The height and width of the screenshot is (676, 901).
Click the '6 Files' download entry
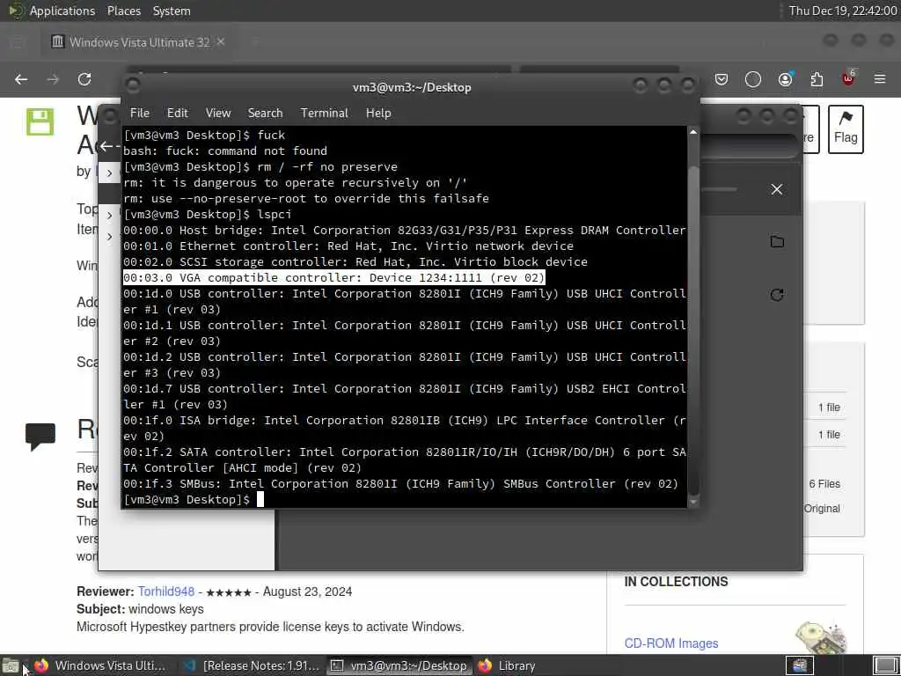click(824, 484)
